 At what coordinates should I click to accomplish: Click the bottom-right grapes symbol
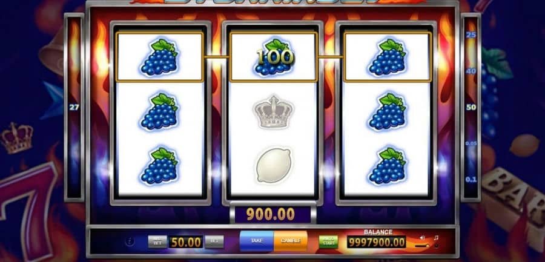pos(388,166)
